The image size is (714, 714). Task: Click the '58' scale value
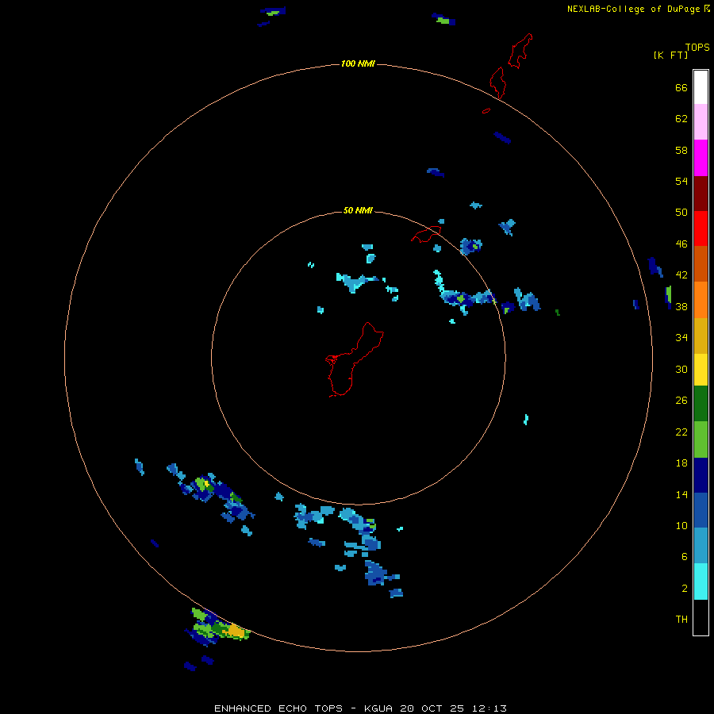click(681, 150)
